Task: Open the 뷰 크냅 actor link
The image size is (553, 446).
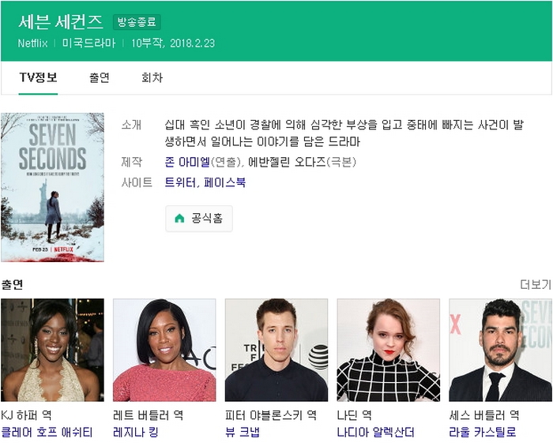Action: click(243, 432)
